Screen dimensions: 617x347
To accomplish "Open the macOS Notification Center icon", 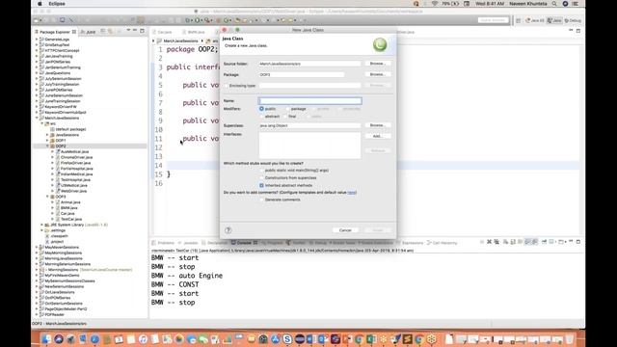I will click(575, 4).
